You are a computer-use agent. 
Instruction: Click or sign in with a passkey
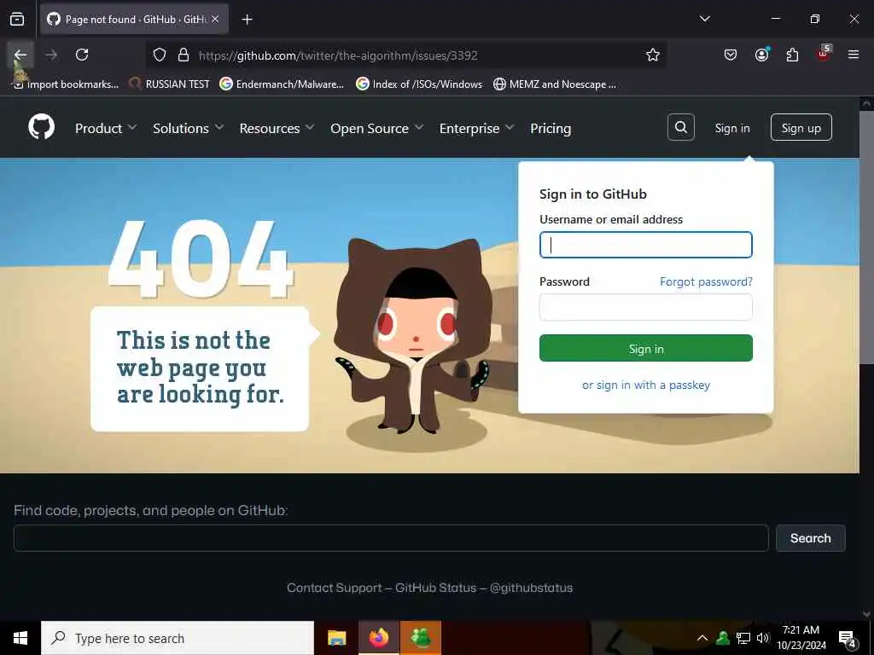pyautogui.click(x=645, y=385)
